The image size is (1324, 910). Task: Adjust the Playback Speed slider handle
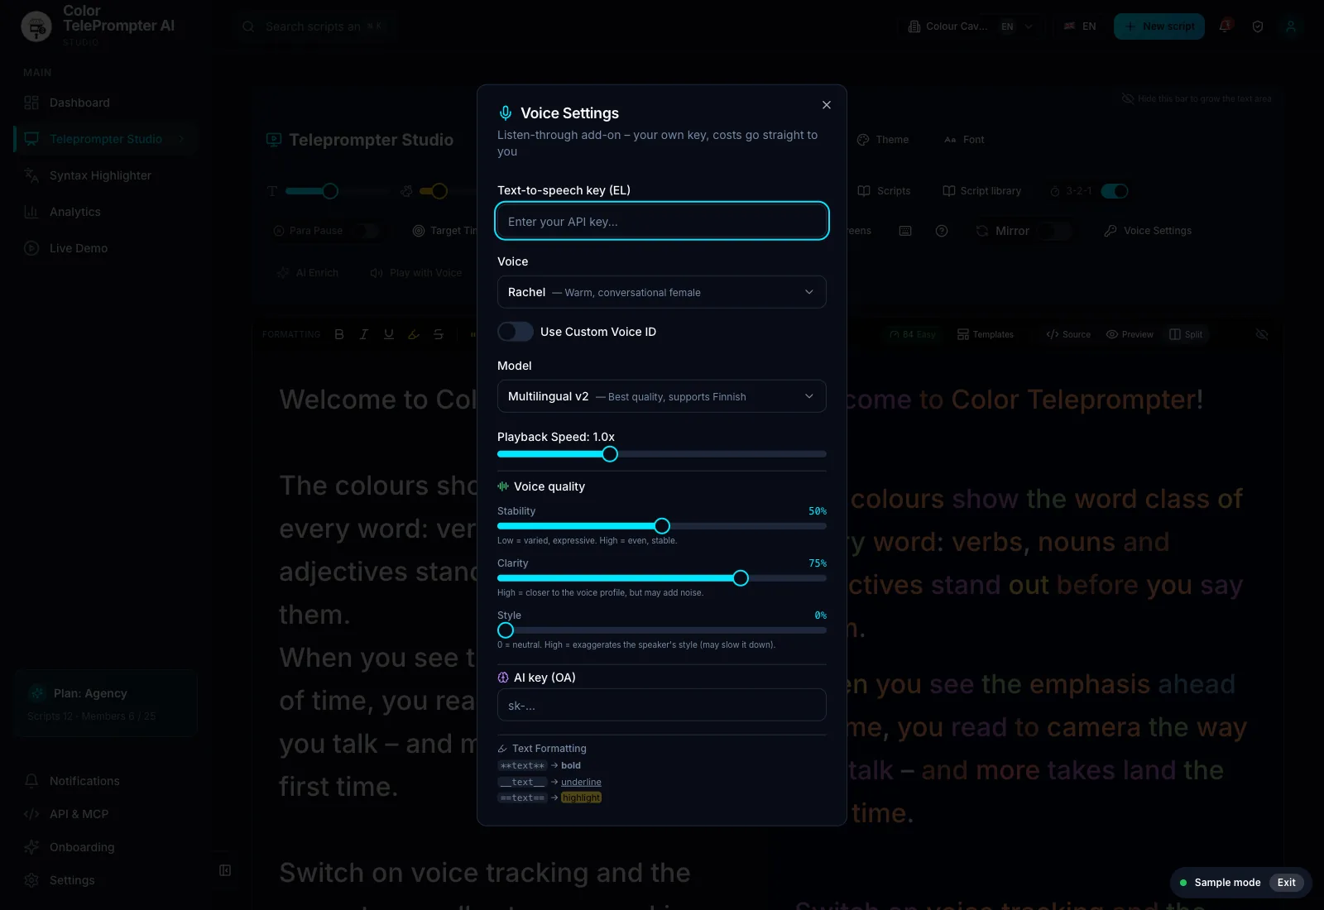pos(610,454)
